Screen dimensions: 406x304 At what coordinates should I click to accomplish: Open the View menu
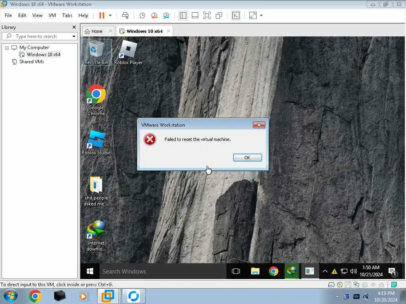tap(37, 15)
